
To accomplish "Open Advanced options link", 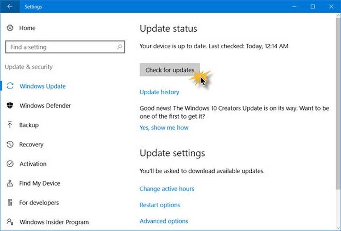I will pos(164,221).
